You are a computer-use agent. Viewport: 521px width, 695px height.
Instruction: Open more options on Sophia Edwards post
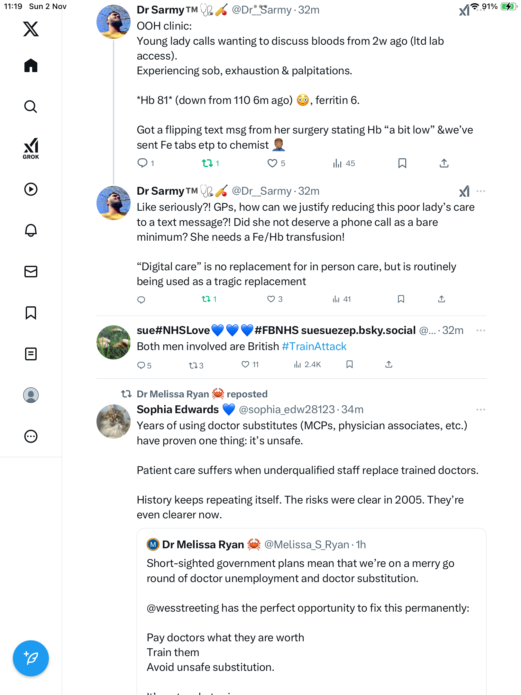480,410
